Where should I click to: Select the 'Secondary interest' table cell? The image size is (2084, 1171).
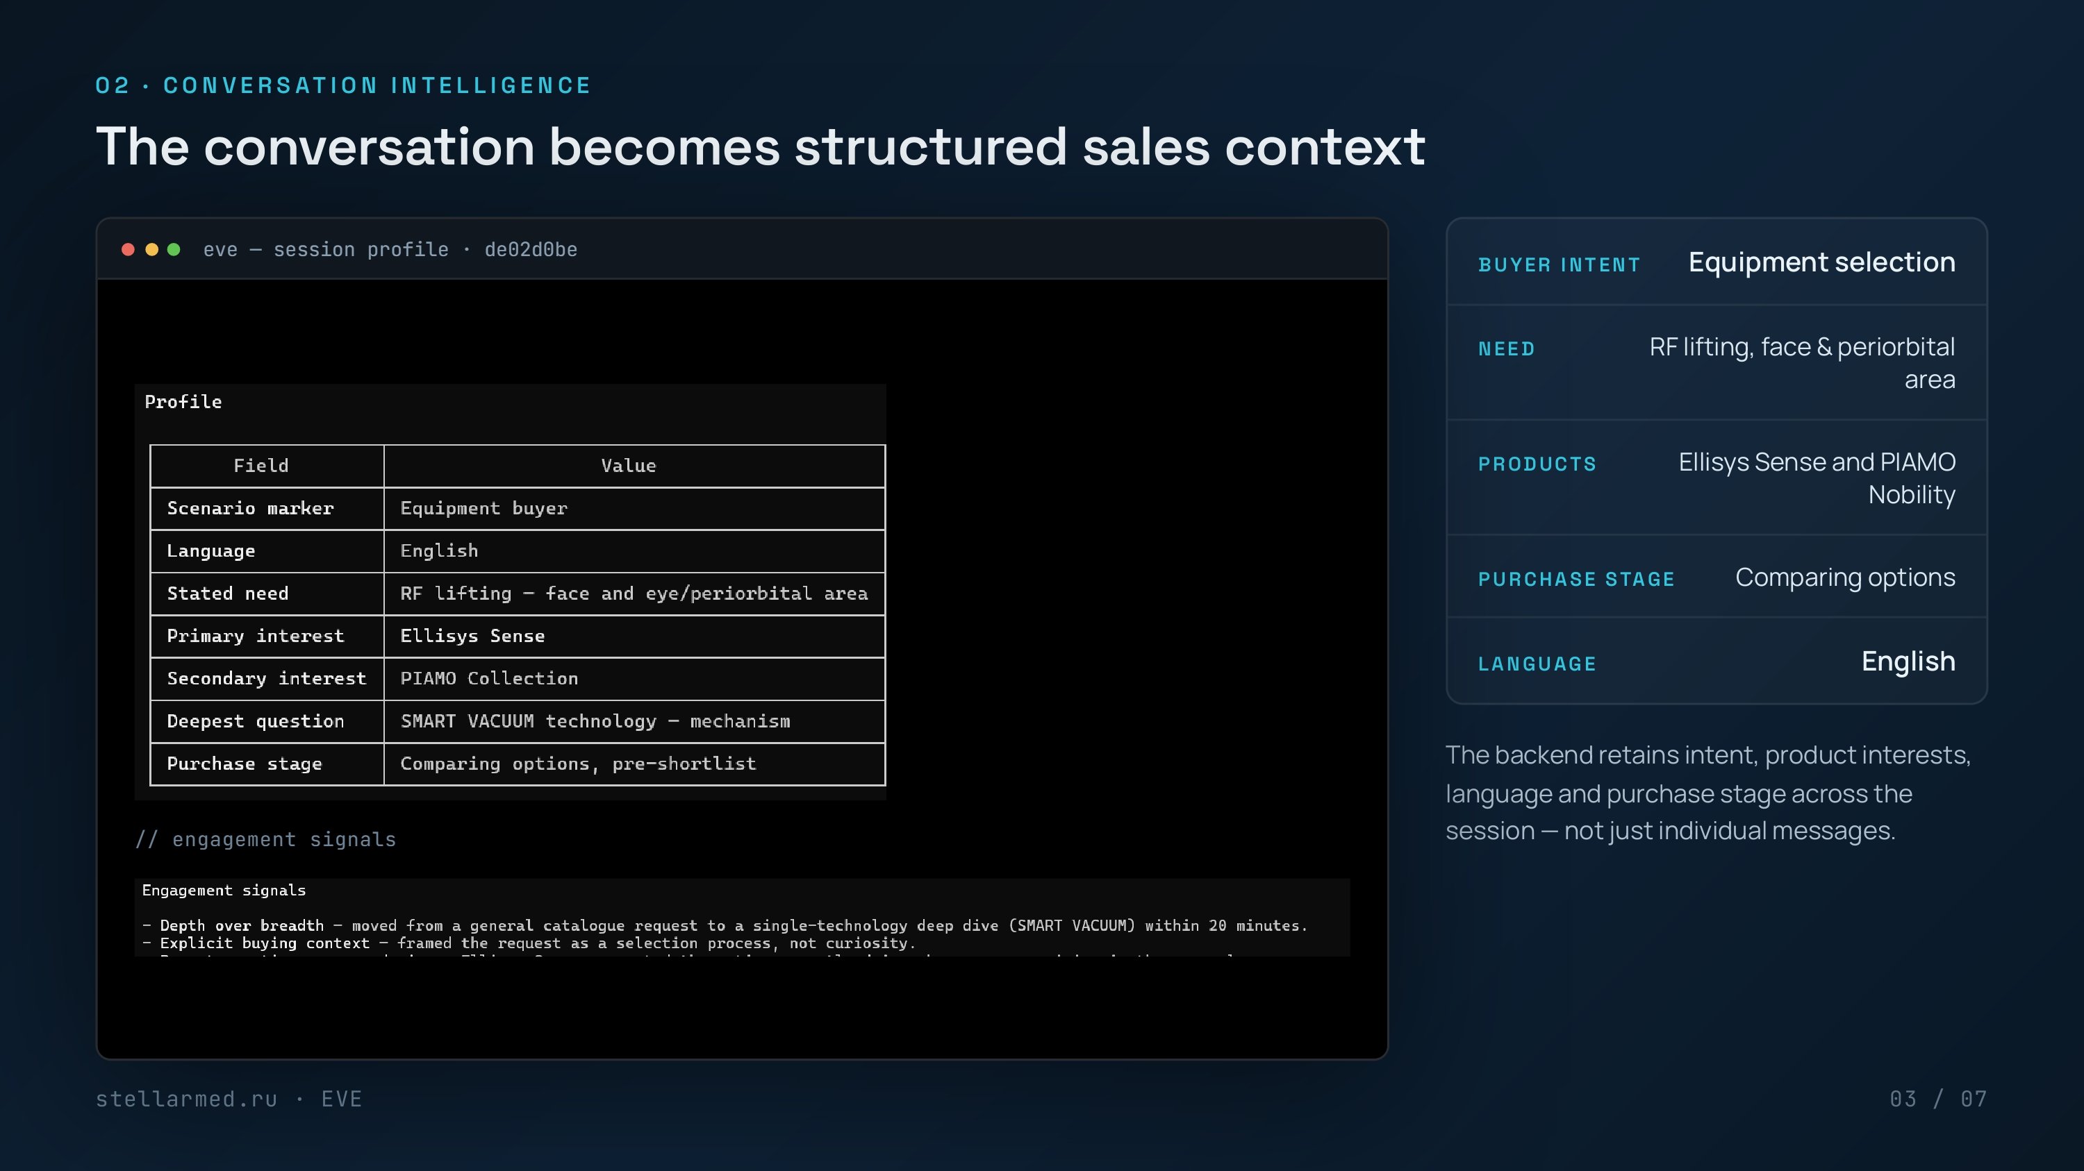pos(267,679)
